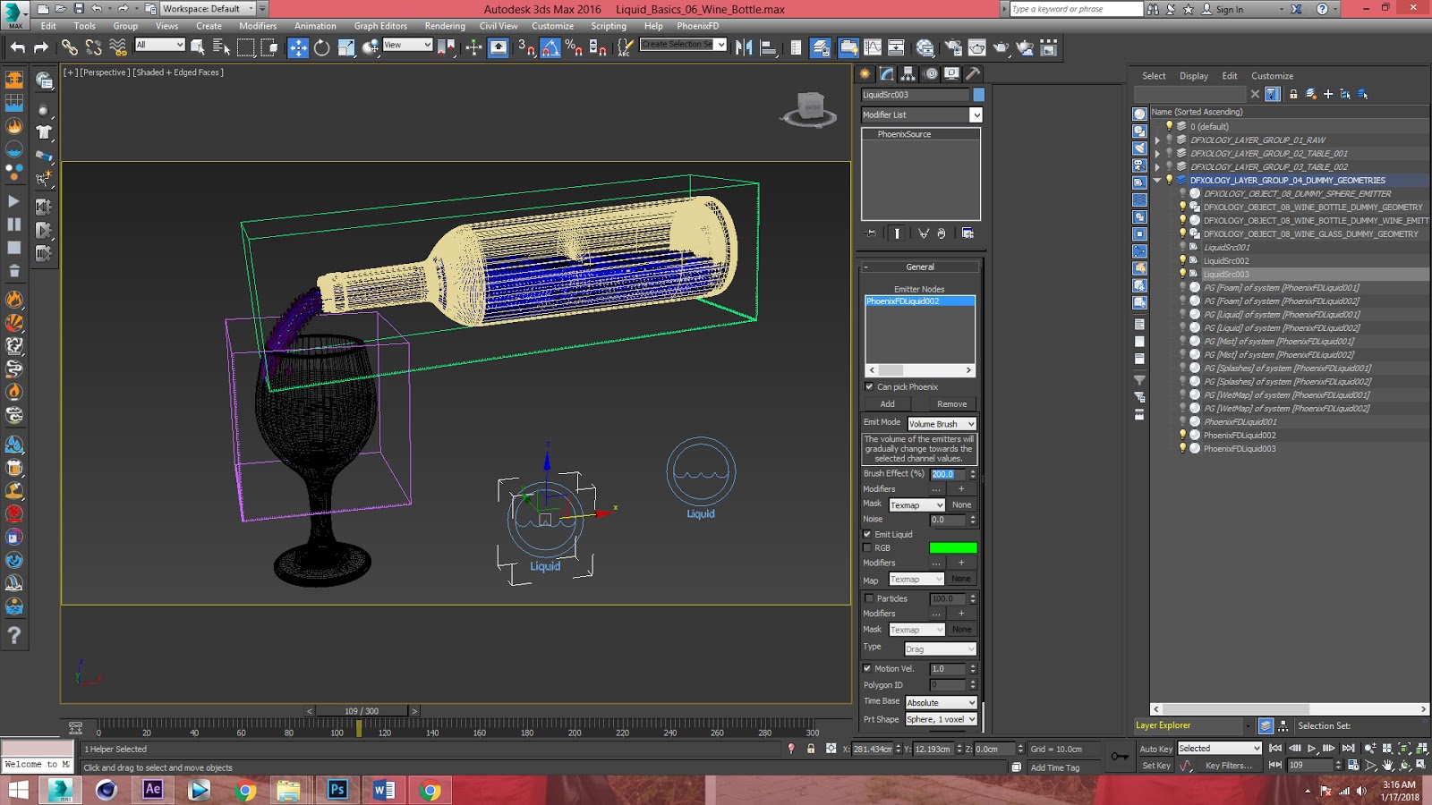Open the PhoenixFD menu
This screenshot has height=805, width=1432.
pos(697,26)
